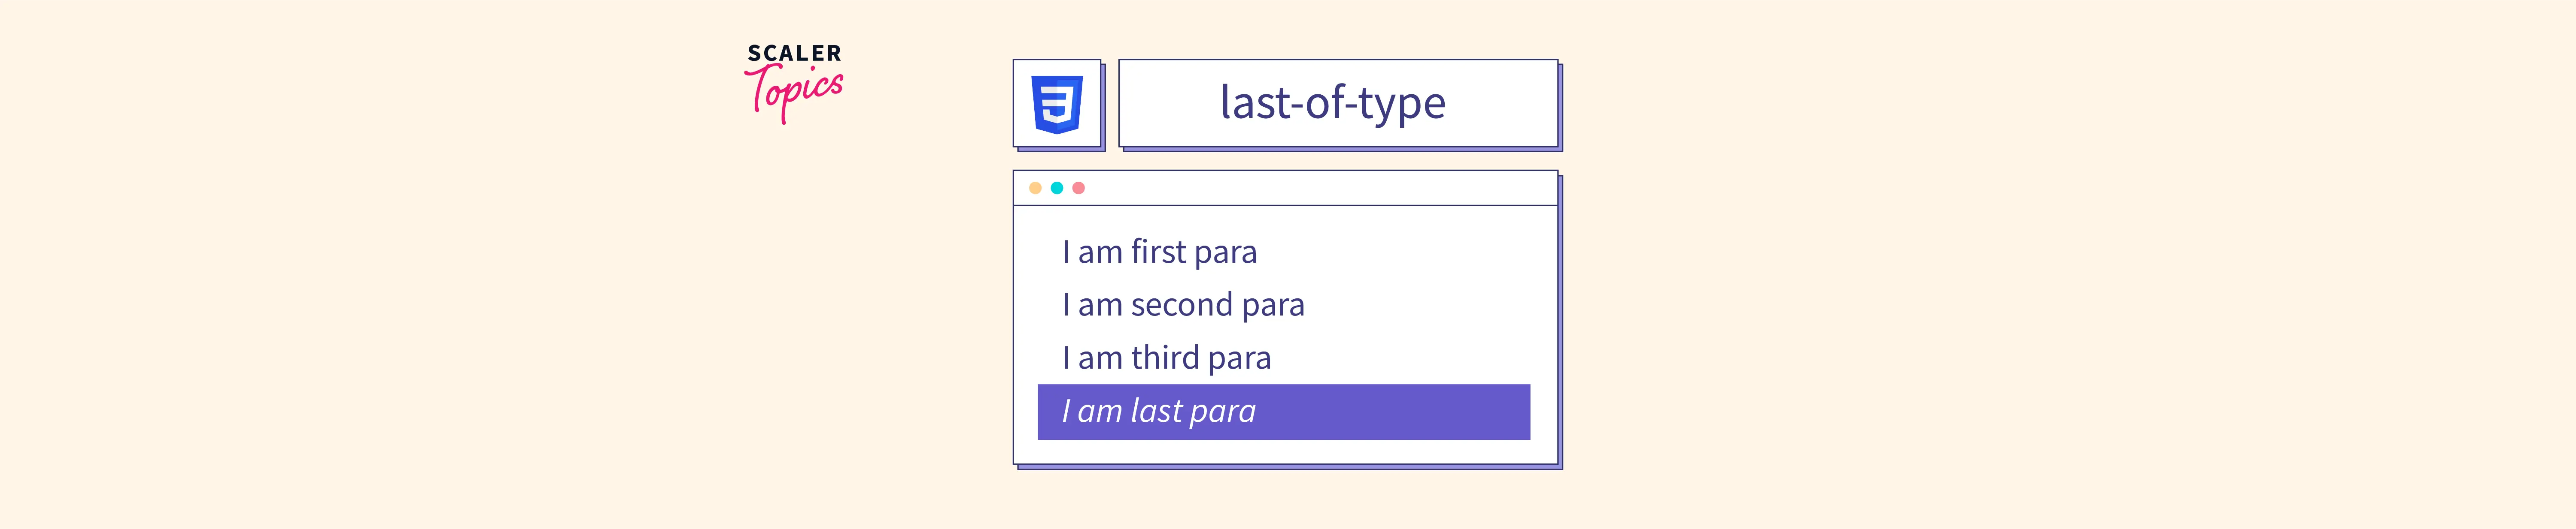The width and height of the screenshot is (2576, 529).
Task: Click the 'I am second para' line
Action: point(1183,304)
